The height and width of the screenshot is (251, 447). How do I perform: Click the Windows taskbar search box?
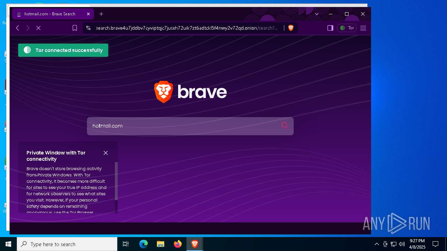(67, 244)
